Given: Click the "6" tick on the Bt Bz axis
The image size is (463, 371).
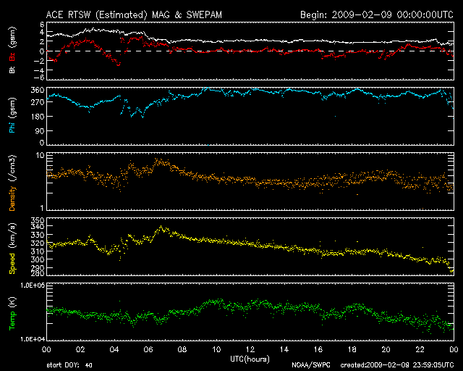Looking at the screenshot, I should [42, 24].
